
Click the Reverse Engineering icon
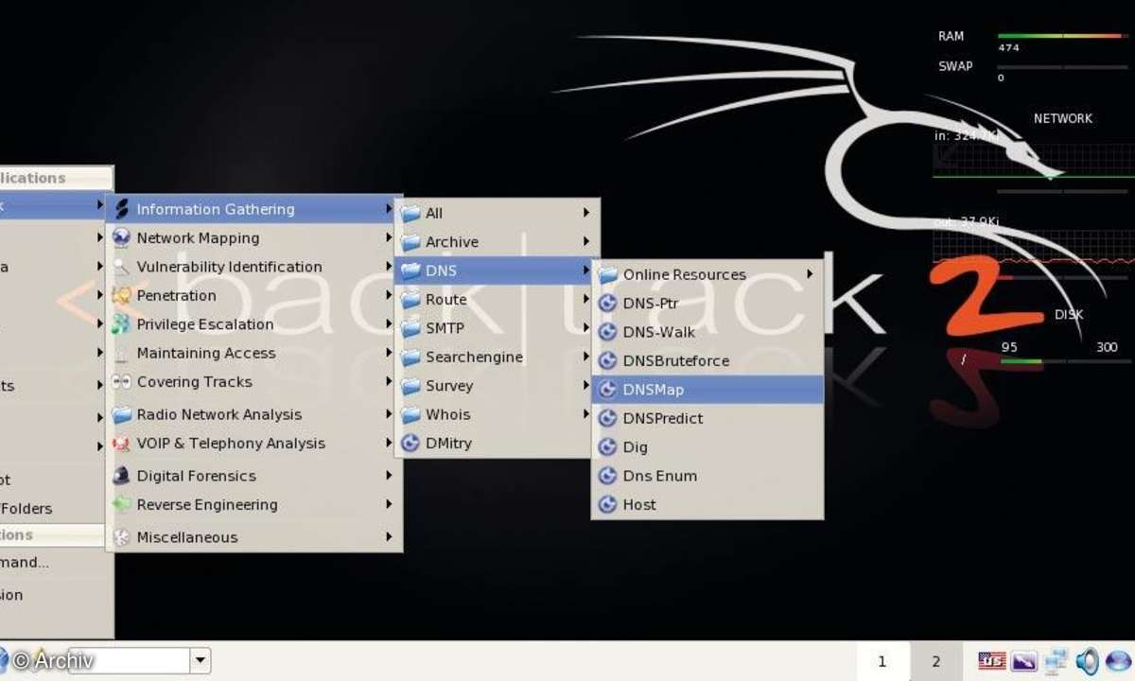coord(121,505)
